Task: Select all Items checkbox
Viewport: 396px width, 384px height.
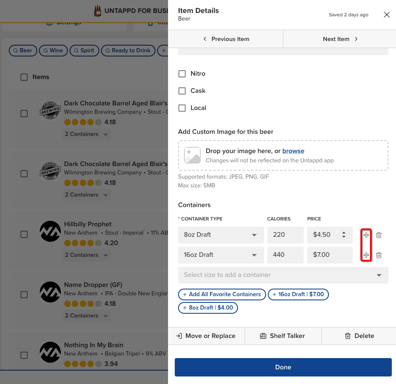Action: 24,77
